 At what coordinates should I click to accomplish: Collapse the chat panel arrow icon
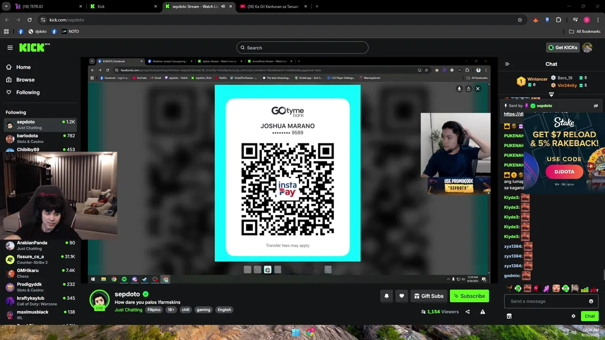[507, 64]
